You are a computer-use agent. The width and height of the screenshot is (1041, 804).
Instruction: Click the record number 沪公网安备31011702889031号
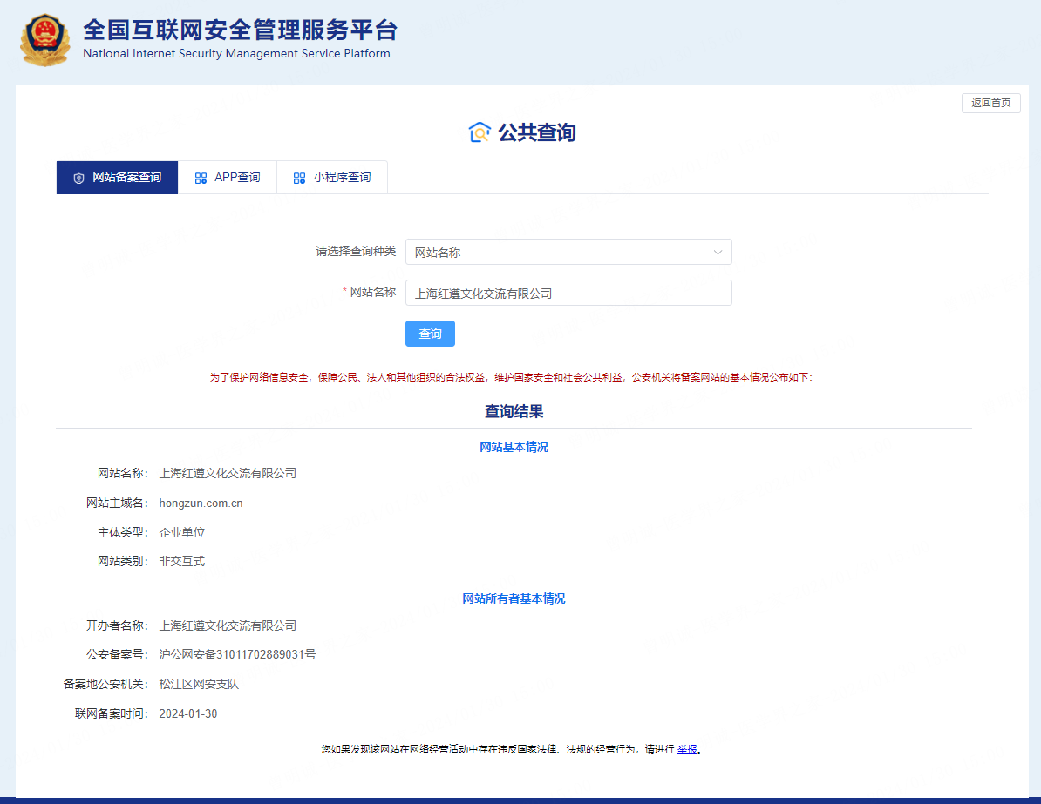click(238, 655)
